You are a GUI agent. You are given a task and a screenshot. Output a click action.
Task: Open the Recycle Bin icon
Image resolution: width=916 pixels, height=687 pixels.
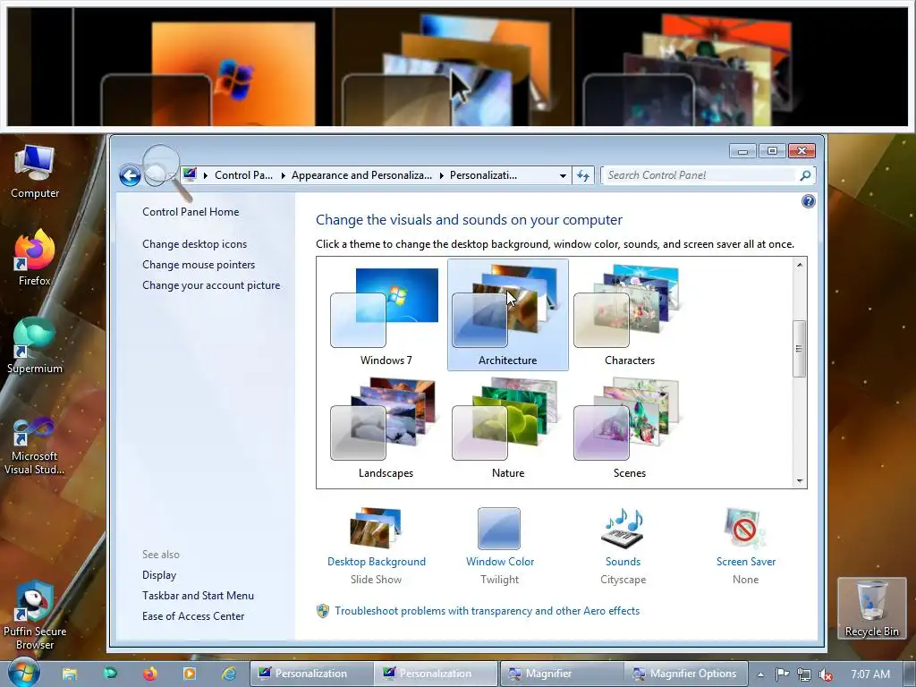(x=871, y=608)
